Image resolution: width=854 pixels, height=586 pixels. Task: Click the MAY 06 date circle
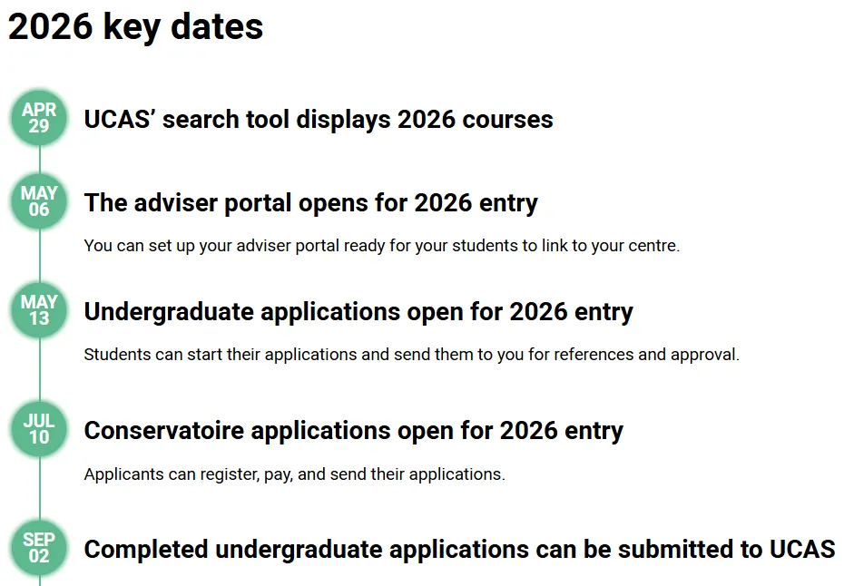(x=39, y=201)
